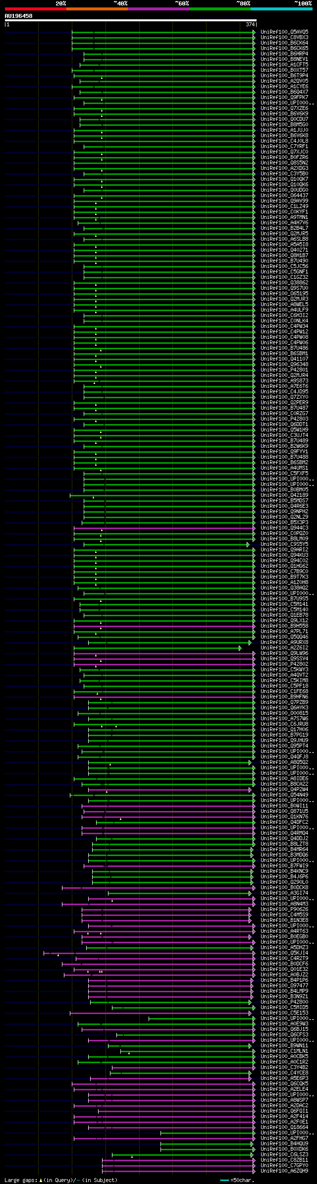Select label UniRef100_Q41107

pyautogui.click(x=284, y=359)
